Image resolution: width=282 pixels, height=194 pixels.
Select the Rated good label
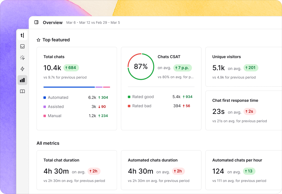tap(143, 97)
